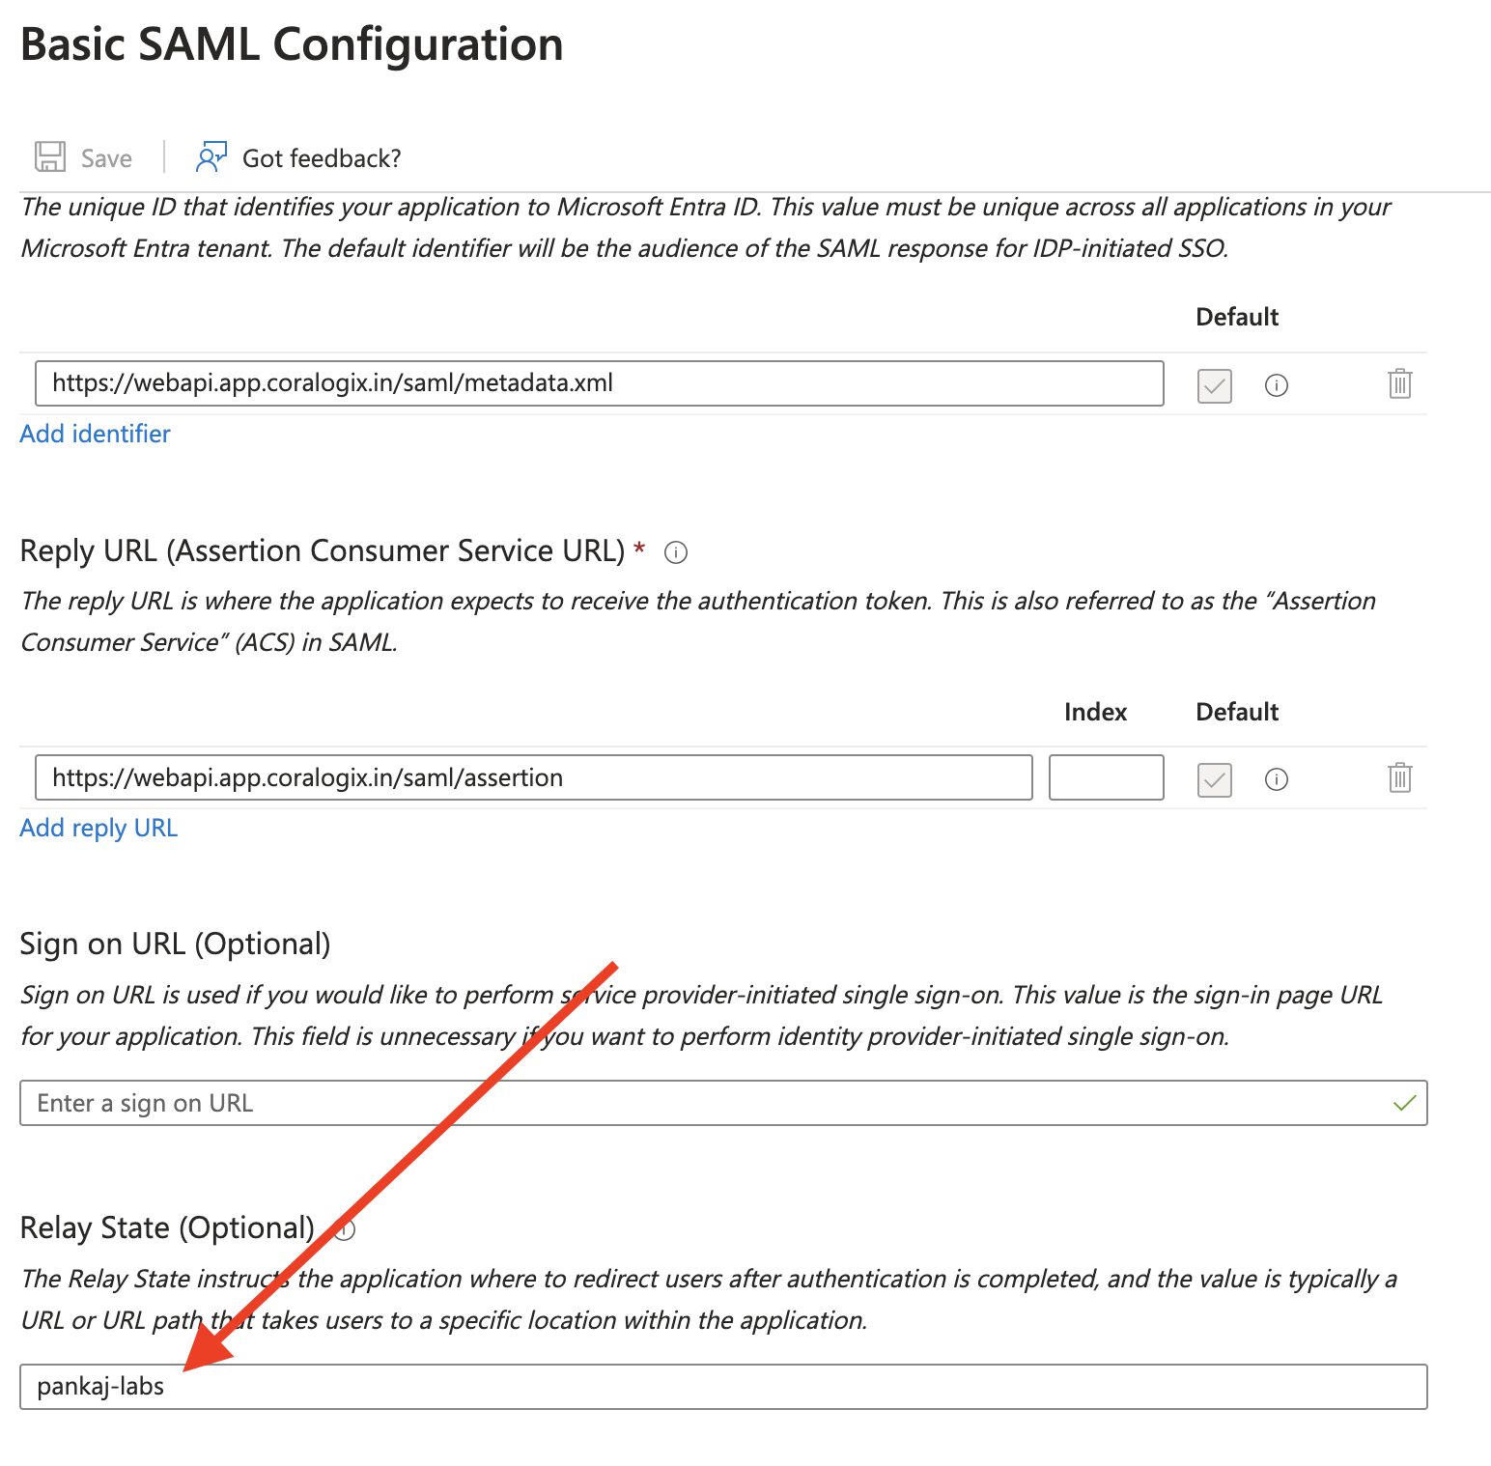The height and width of the screenshot is (1466, 1491).
Task: Open the Got feedback person icon
Action: (211, 156)
